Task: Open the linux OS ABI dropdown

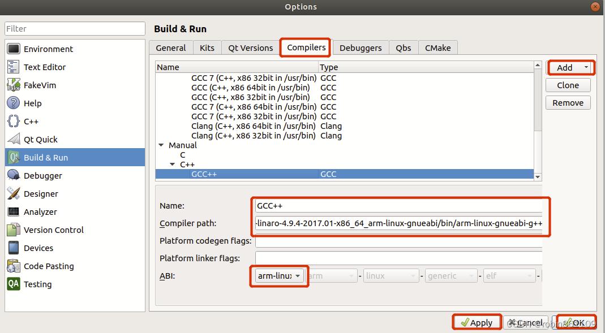Action: point(391,276)
